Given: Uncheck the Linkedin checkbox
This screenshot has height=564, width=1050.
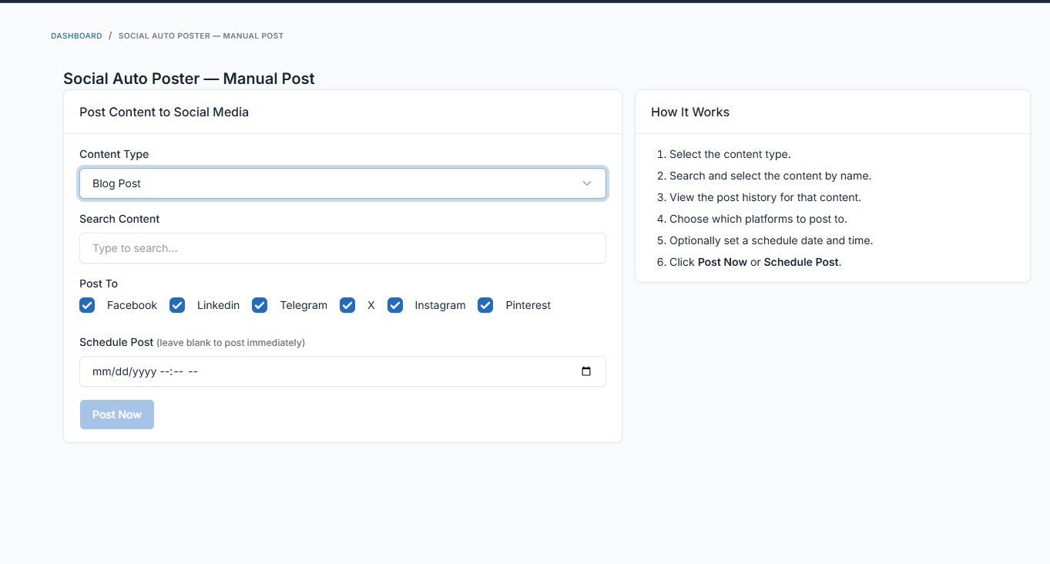Looking at the screenshot, I should 177,305.
